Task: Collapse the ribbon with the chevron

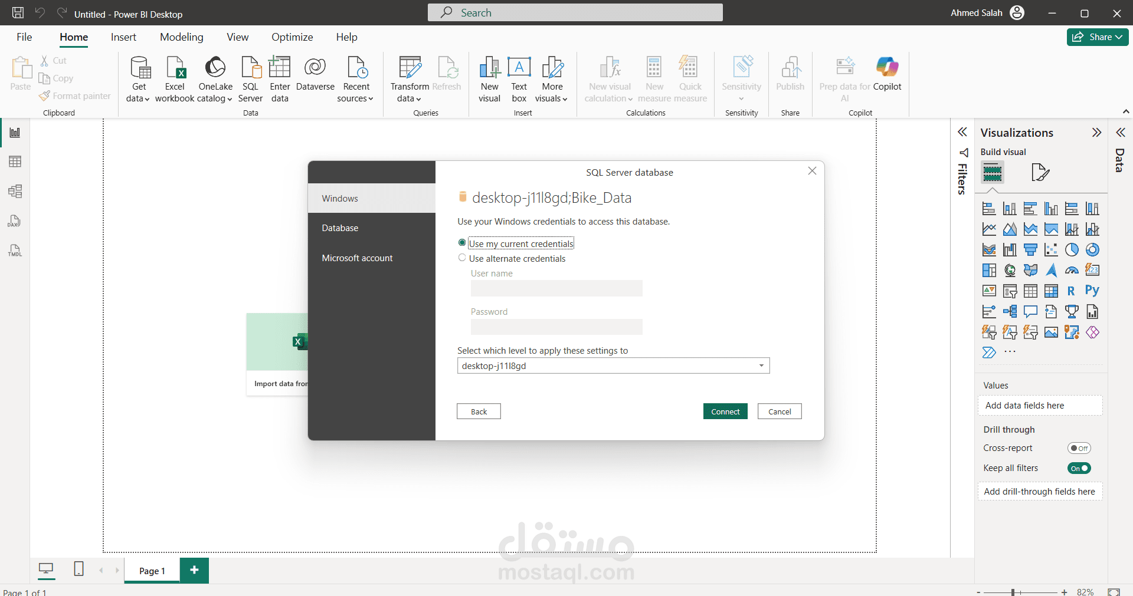Action: tap(1125, 111)
